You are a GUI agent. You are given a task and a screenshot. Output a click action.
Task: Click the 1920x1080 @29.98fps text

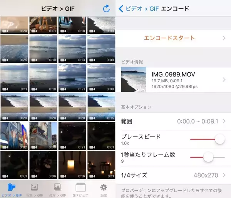[174, 87]
